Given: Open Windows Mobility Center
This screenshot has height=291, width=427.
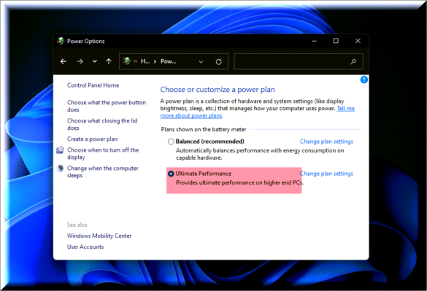Looking at the screenshot, I should (99, 236).
